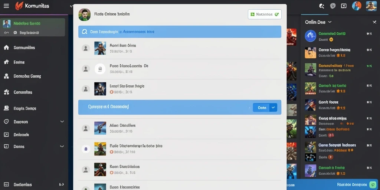Click the collapse icon beside Sationins
This screenshot has height=190, width=380.
click(x=62, y=184)
